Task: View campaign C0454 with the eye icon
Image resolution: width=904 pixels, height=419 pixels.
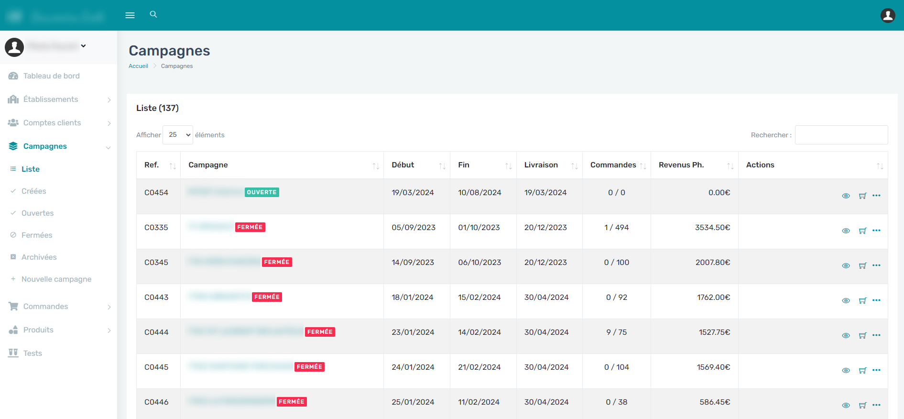Action: 846,196
